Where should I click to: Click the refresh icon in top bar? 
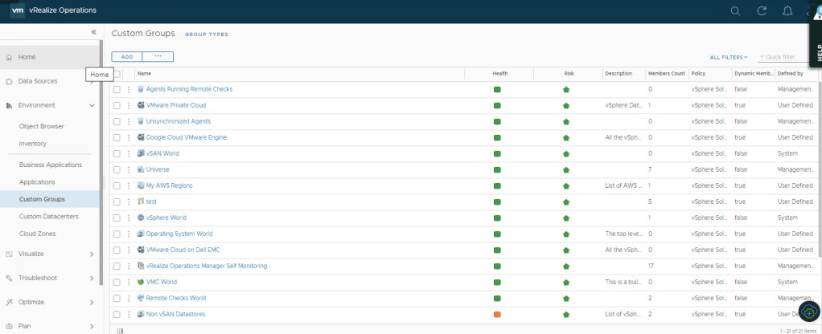(x=761, y=11)
